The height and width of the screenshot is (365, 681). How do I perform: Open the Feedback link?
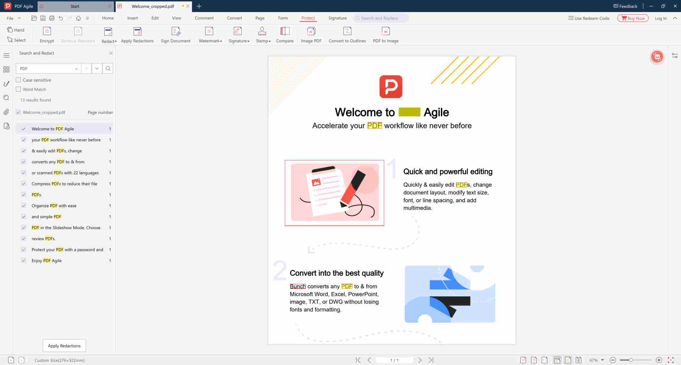click(625, 6)
